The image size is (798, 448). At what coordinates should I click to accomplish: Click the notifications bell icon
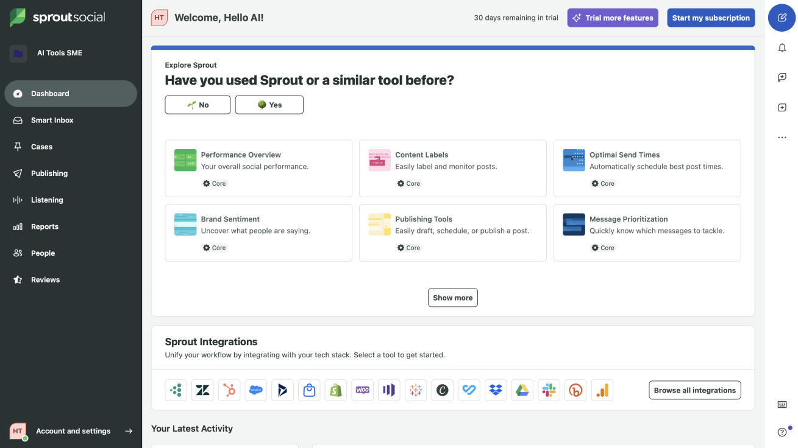782,47
